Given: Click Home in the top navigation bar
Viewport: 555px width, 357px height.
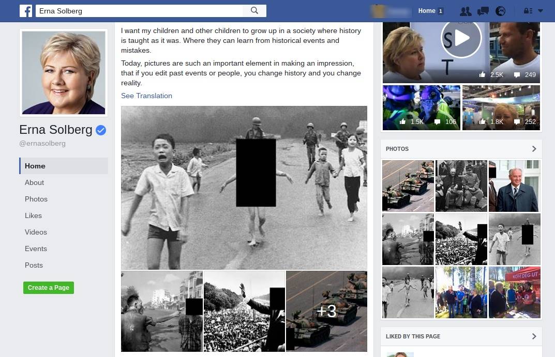Looking at the screenshot, I should 427,11.
